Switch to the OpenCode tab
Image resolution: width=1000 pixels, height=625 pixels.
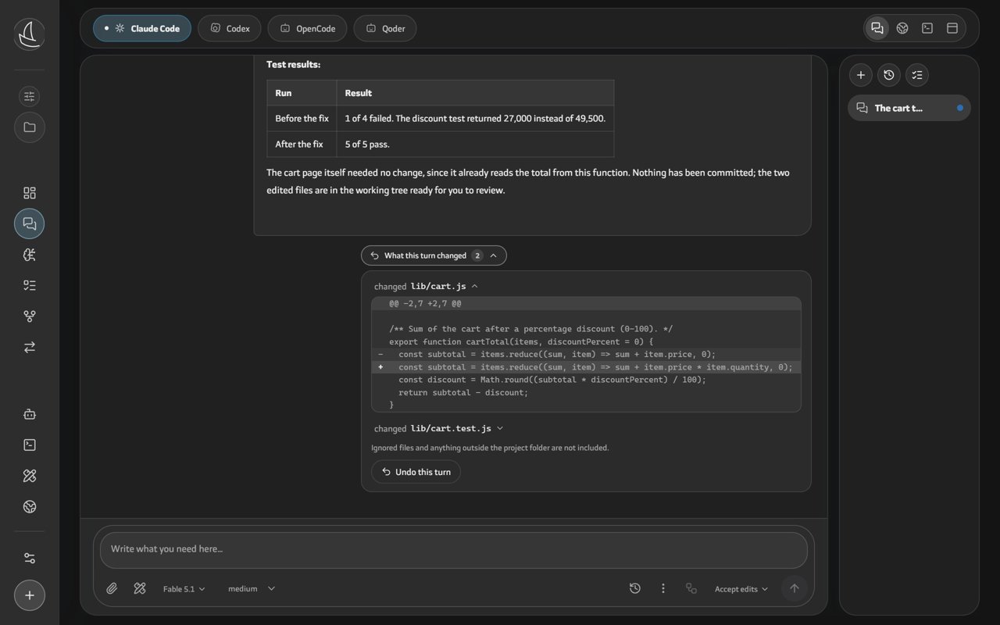[x=308, y=29]
